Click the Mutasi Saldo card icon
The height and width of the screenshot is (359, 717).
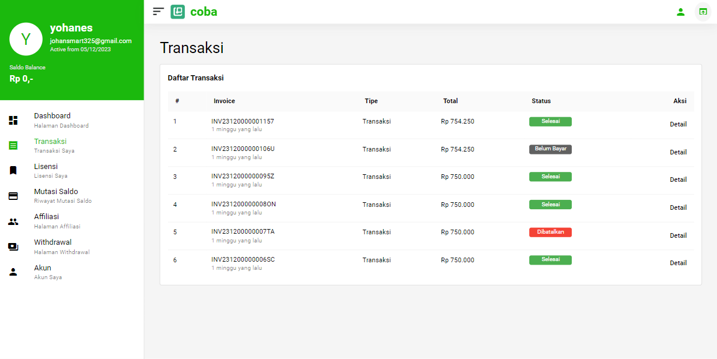point(13,196)
